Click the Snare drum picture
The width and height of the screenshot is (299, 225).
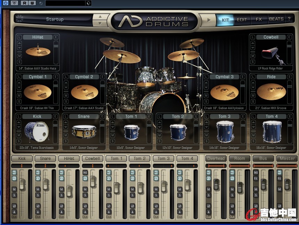click(x=84, y=131)
